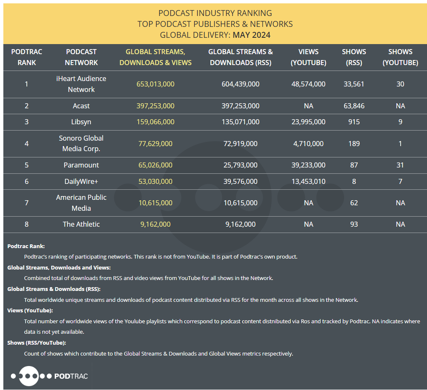Click the Podcast Industry Ranking title line
This screenshot has width=427, height=390.
pos(215,13)
